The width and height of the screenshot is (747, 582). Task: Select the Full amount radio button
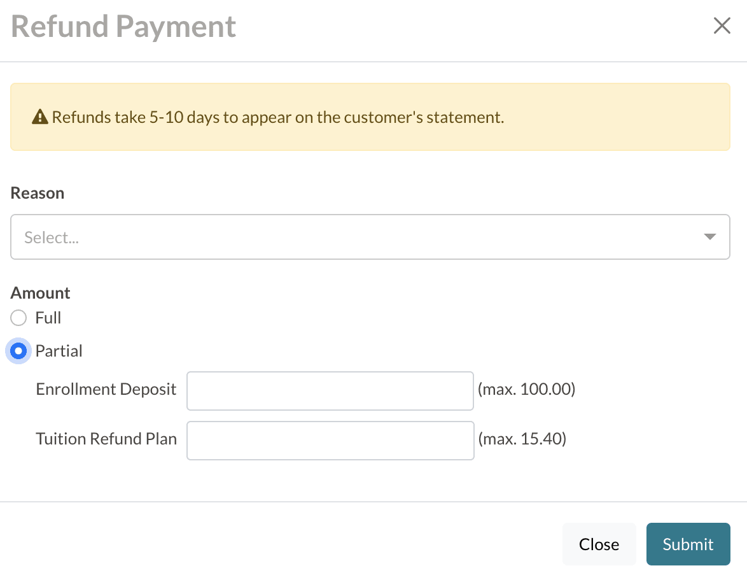(x=18, y=318)
